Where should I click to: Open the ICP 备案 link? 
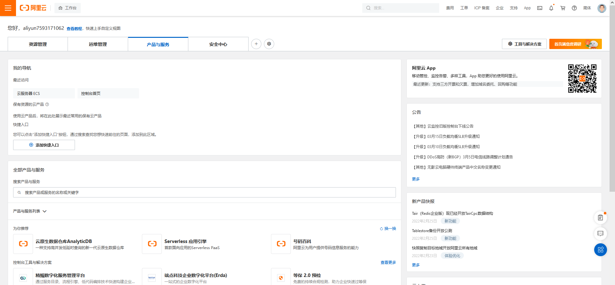point(482,8)
